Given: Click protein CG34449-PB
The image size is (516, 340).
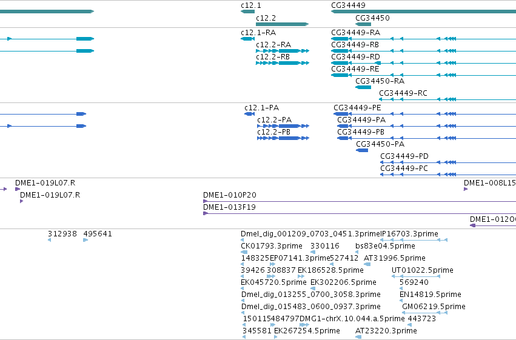Looking at the screenshot, I should click(361, 132).
